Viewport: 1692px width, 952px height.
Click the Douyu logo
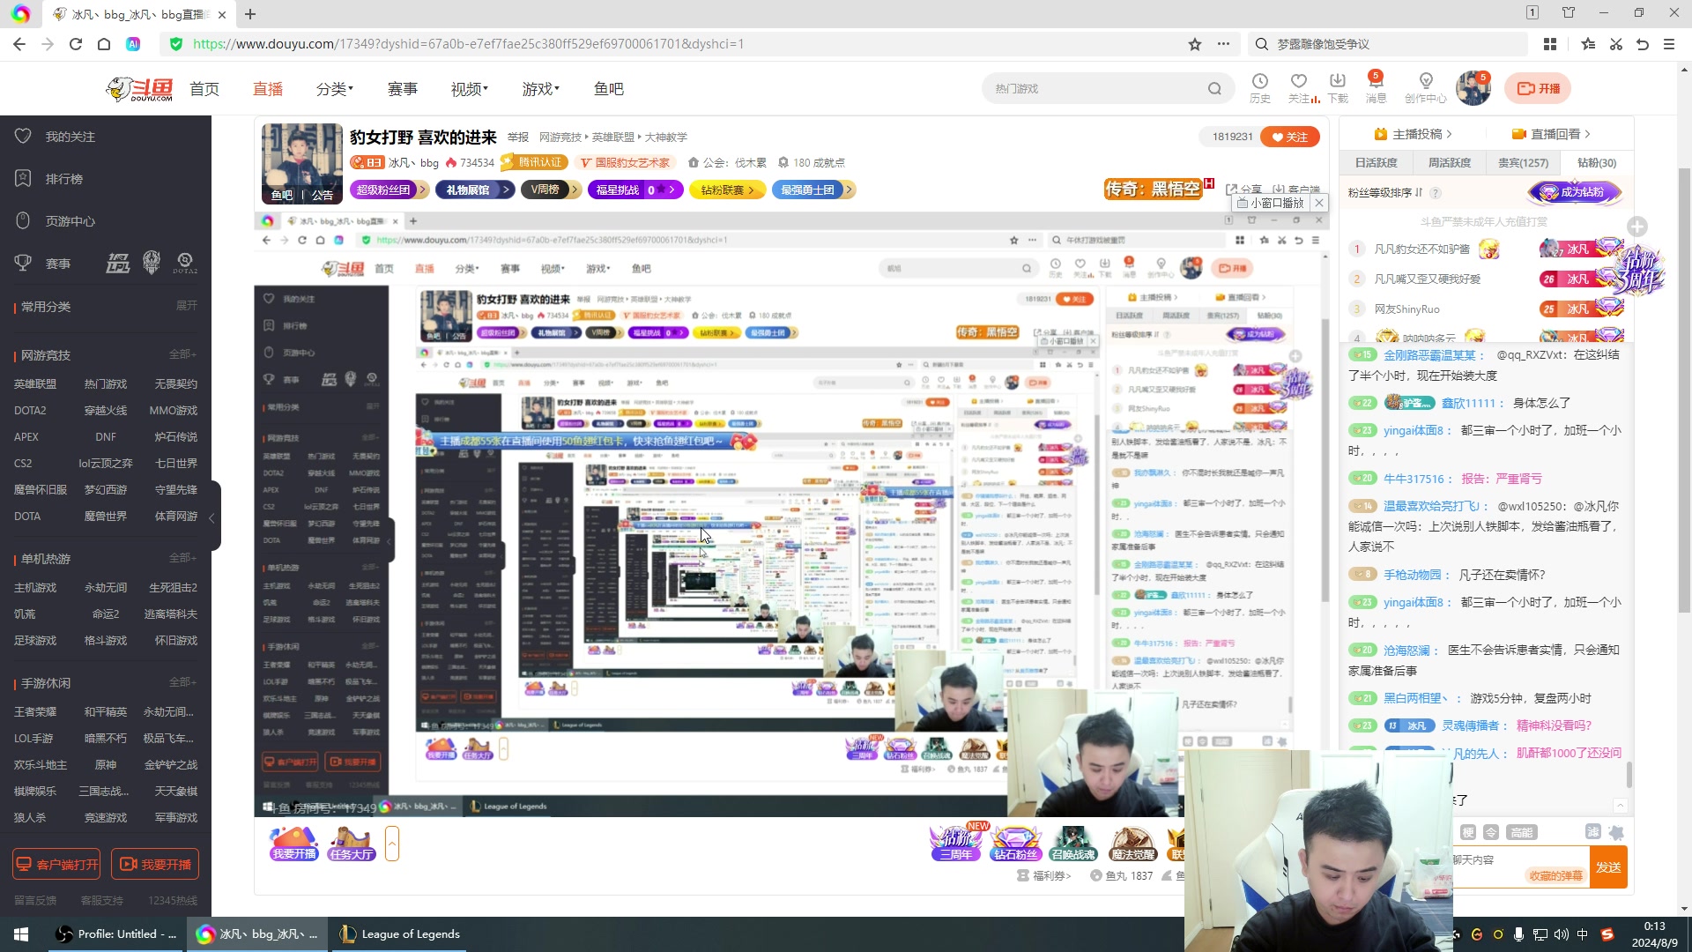pyautogui.click(x=139, y=89)
